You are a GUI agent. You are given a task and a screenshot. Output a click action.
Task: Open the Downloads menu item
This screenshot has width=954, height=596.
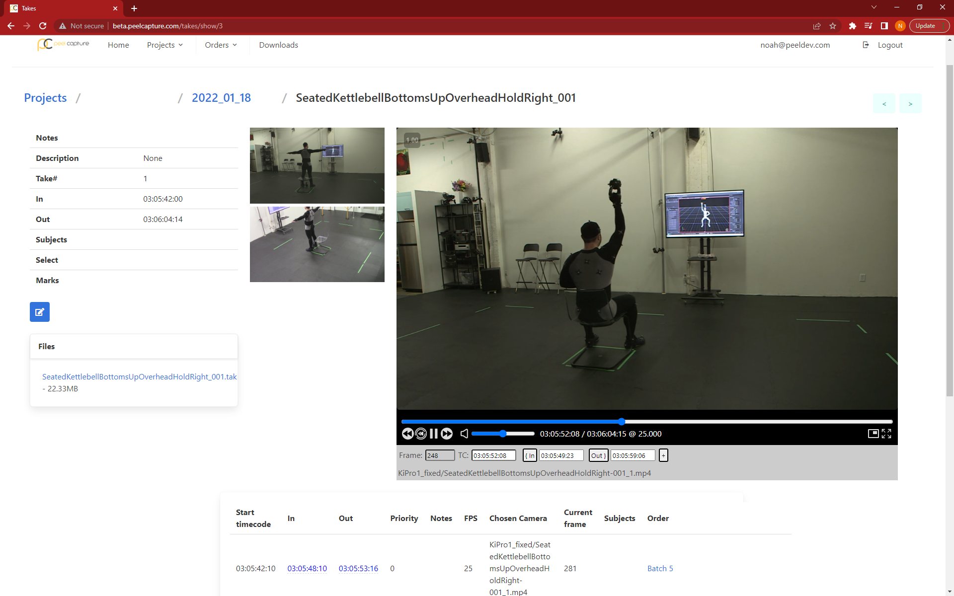(x=278, y=45)
